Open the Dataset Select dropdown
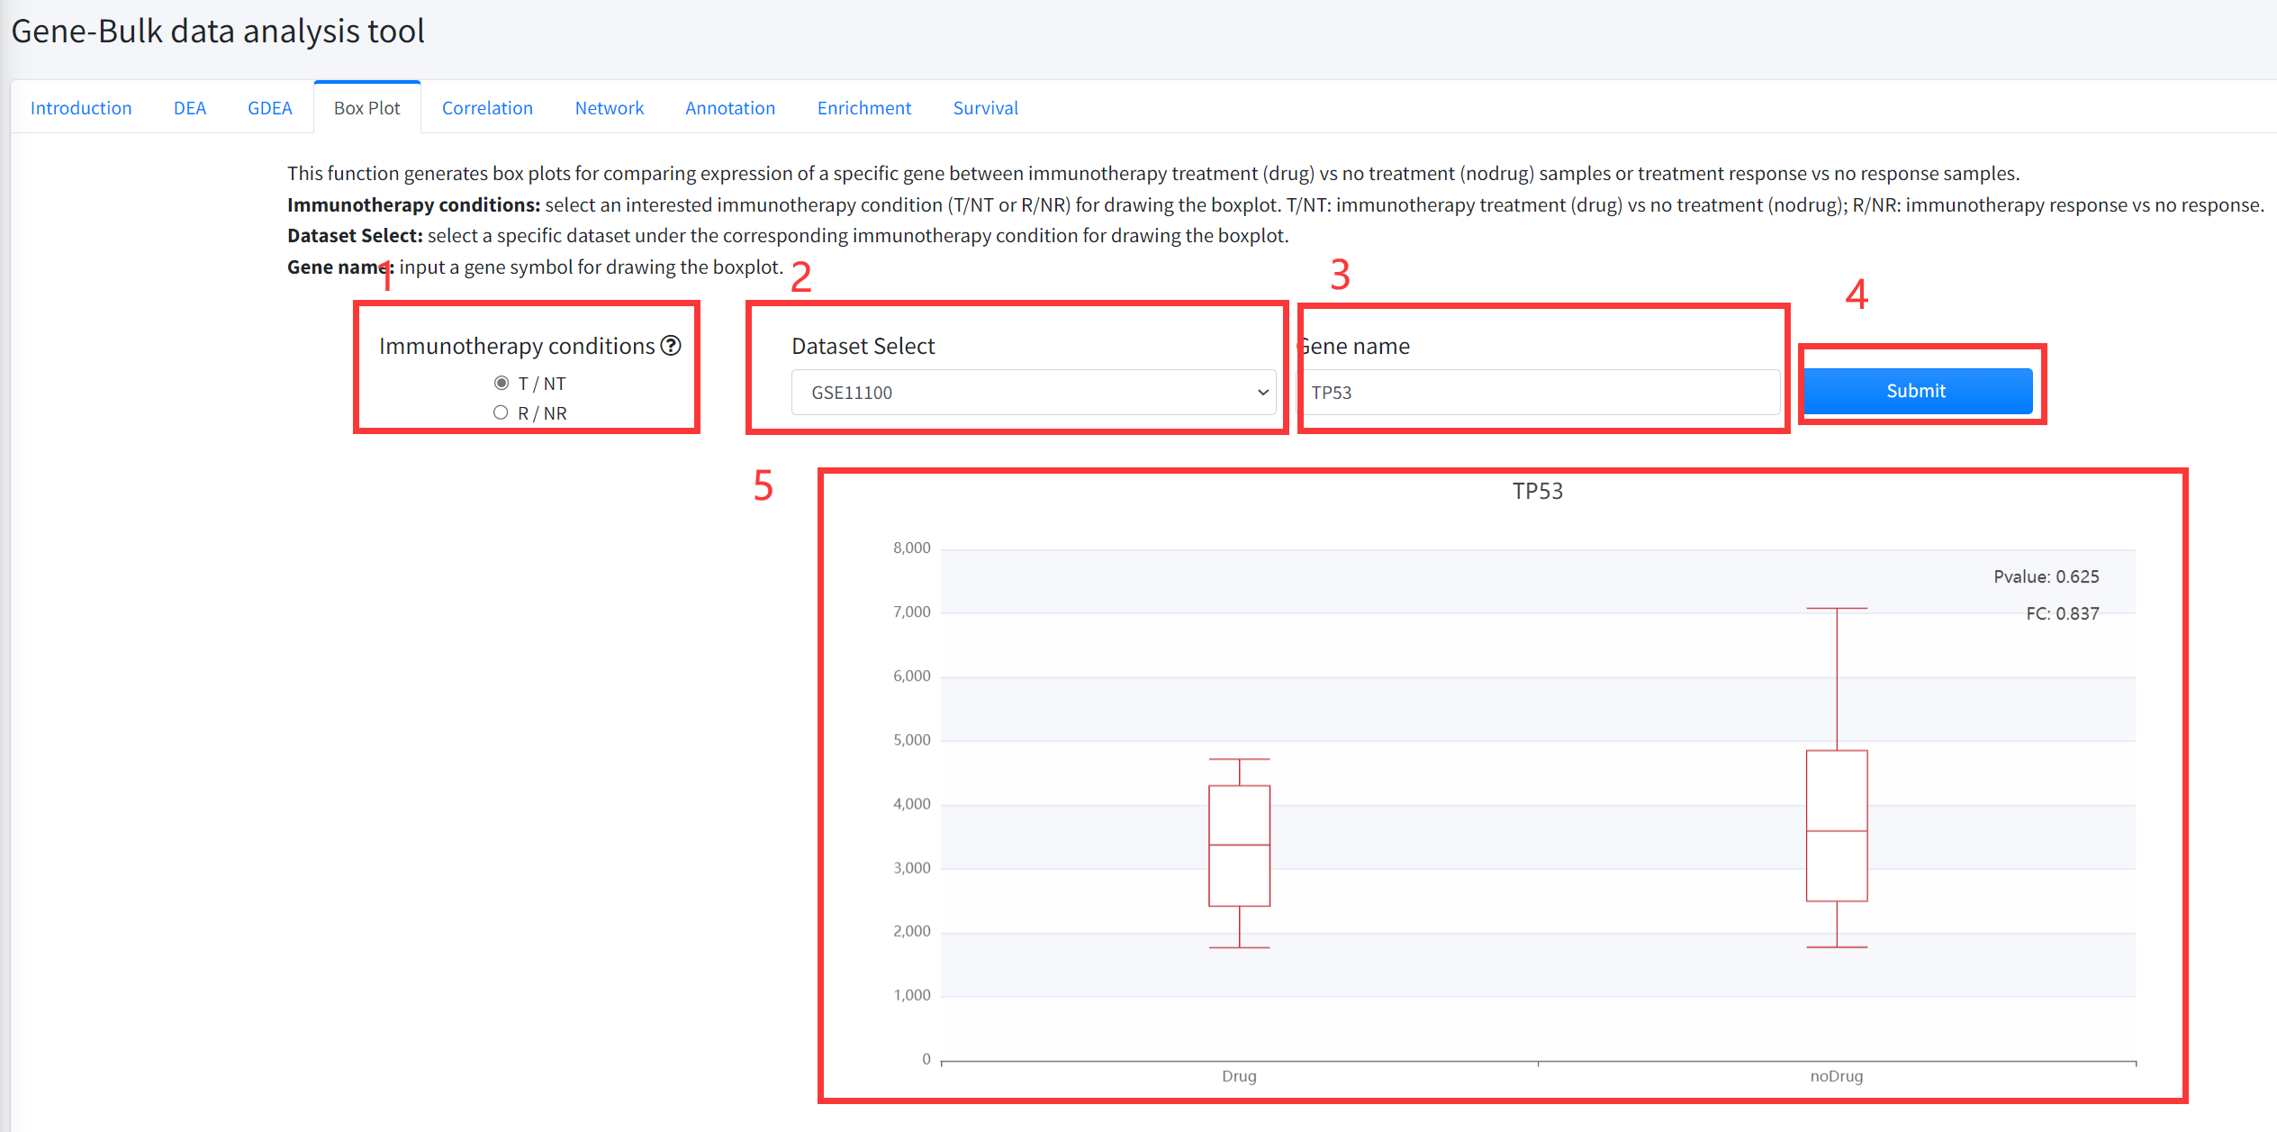The width and height of the screenshot is (2277, 1132). 1033,393
